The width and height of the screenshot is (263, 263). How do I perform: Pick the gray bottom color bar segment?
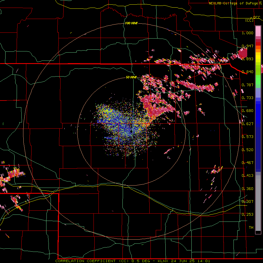(x=258, y=203)
